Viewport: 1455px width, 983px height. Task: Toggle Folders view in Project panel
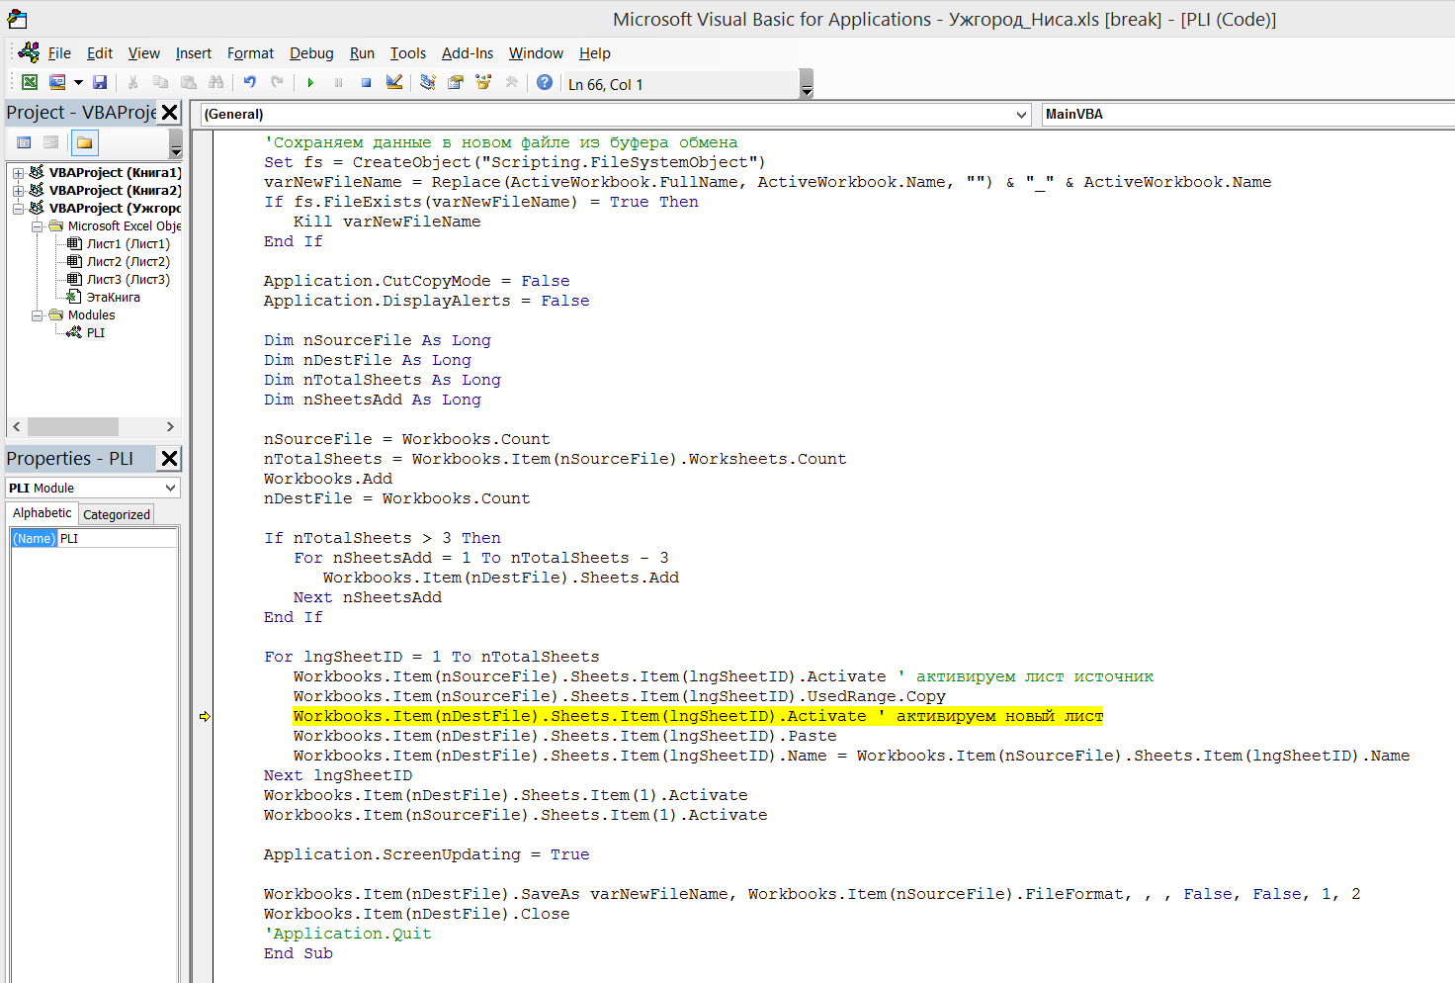point(85,142)
